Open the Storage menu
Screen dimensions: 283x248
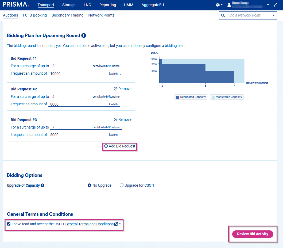69,5
